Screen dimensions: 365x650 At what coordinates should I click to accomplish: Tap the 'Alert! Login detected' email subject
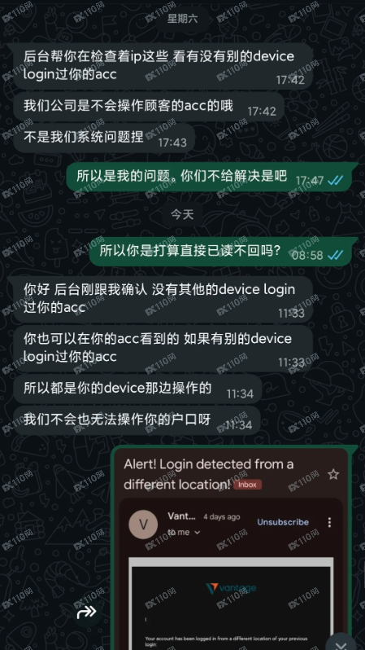(x=209, y=474)
